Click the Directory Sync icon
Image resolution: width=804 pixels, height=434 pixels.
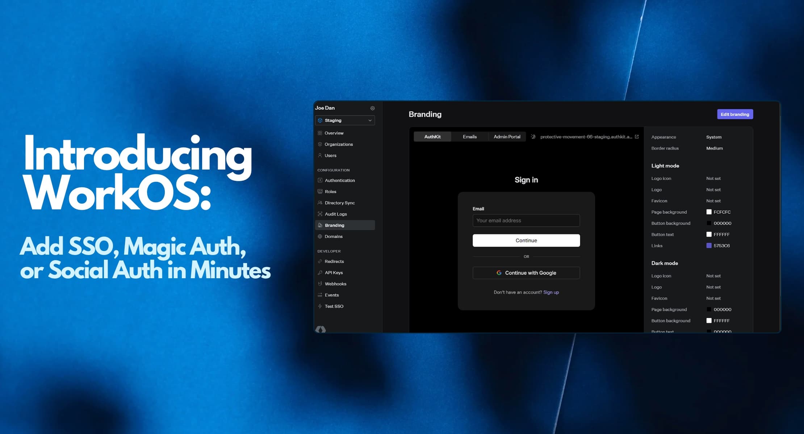coord(320,203)
